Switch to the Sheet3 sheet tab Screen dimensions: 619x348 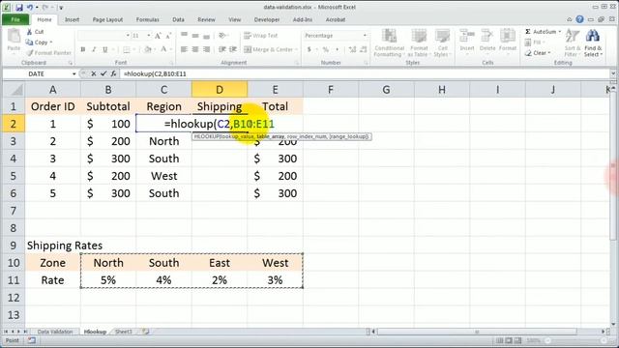pyautogui.click(x=124, y=332)
